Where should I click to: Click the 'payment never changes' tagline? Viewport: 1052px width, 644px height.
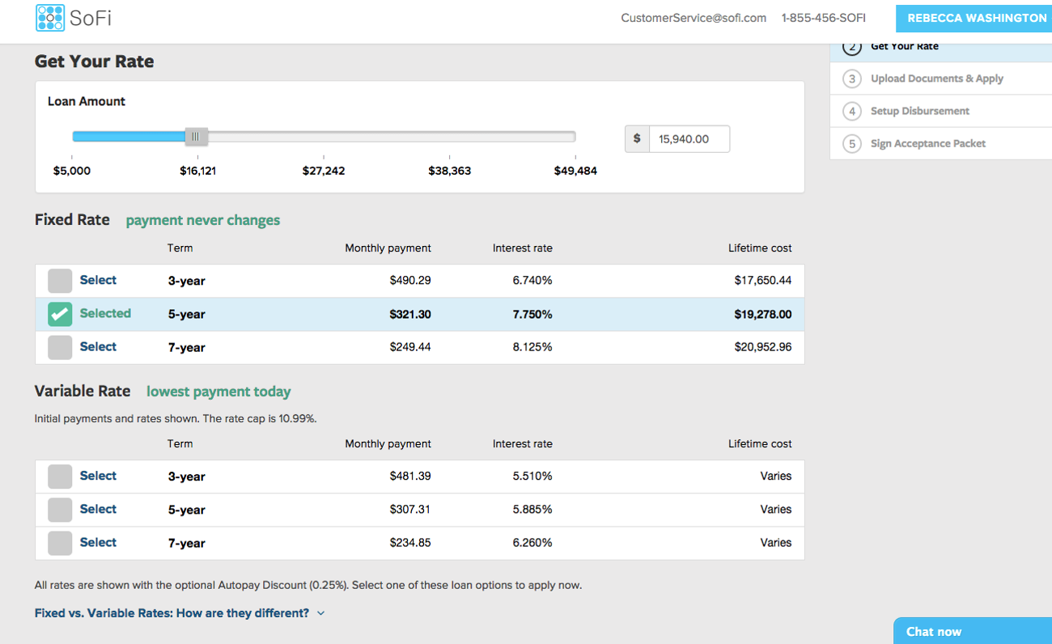(203, 220)
